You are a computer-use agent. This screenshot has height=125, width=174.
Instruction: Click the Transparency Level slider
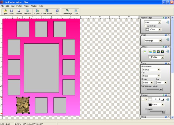(154, 89)
